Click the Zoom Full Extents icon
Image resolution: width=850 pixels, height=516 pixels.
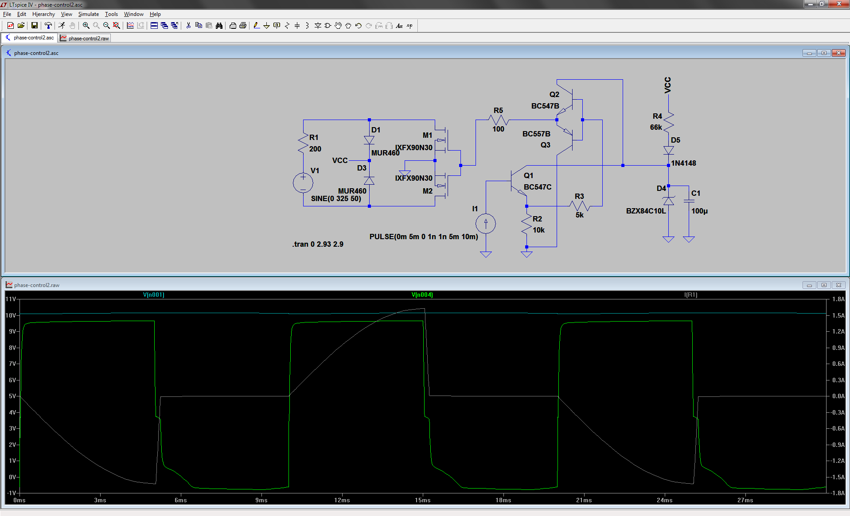(x=117, y=26)
